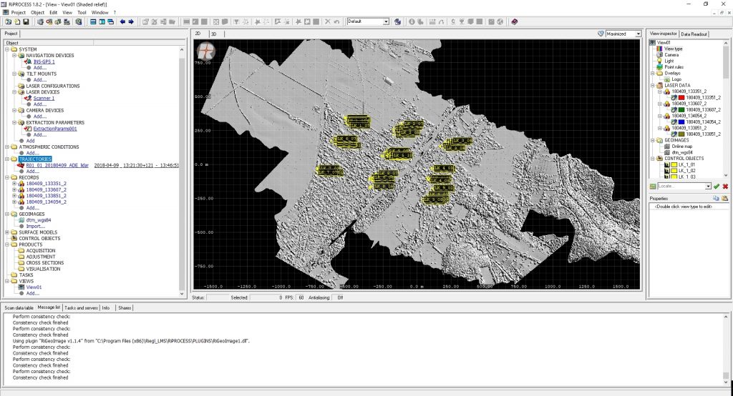Toggle visibility icon of blue 180409_134054_2 layer
The height and width of the screenshot is (396, 733).
tap(674, 122)
